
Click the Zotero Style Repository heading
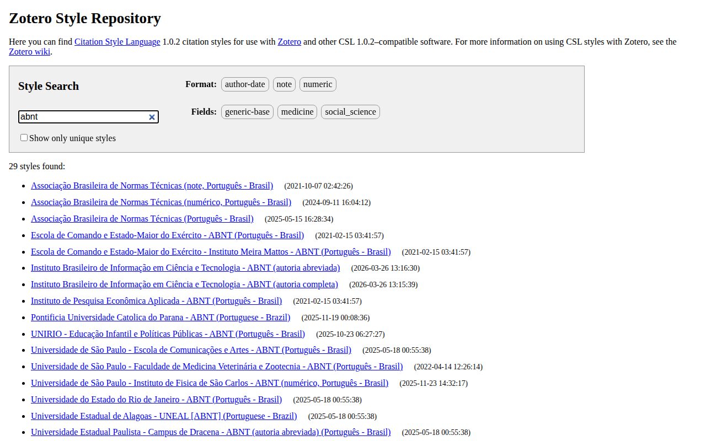85,18
